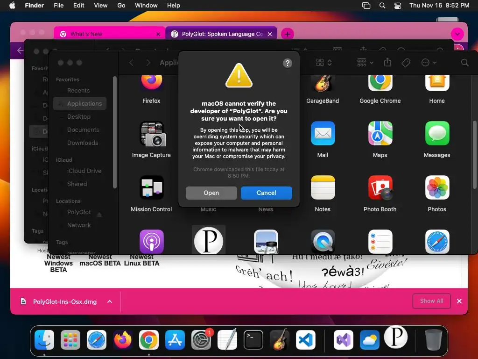Eject the PolyGlot volume

point(99,215)
